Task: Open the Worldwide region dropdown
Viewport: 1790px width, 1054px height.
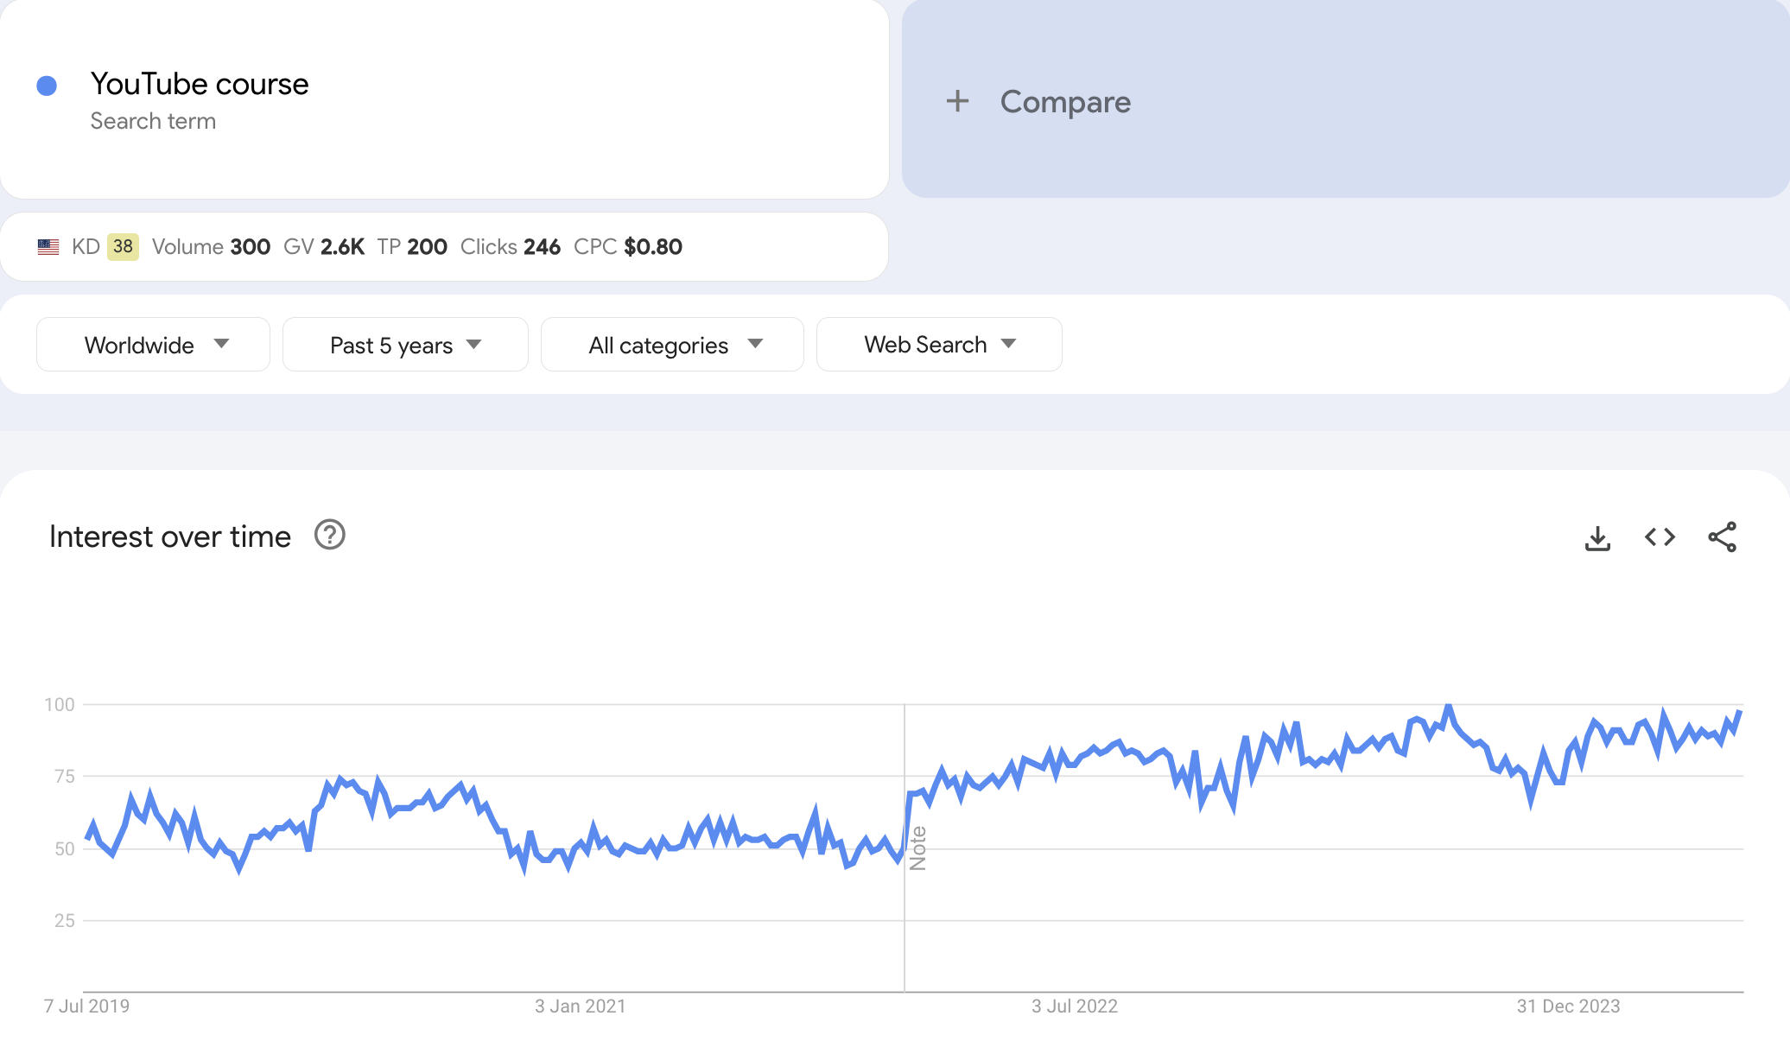Action: [x=153, y=345]
